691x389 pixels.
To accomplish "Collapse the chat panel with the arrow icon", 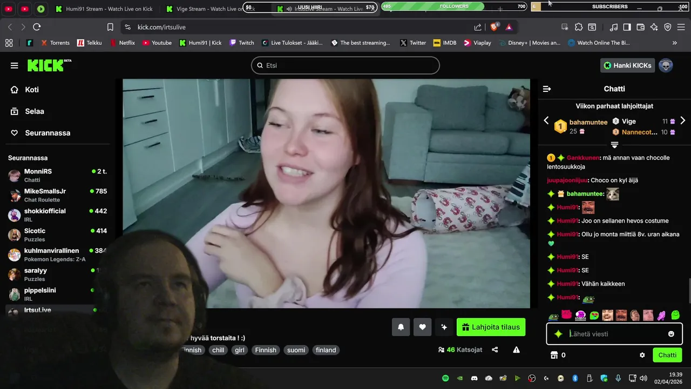I will pyautogui.click(x=547, y=89).
